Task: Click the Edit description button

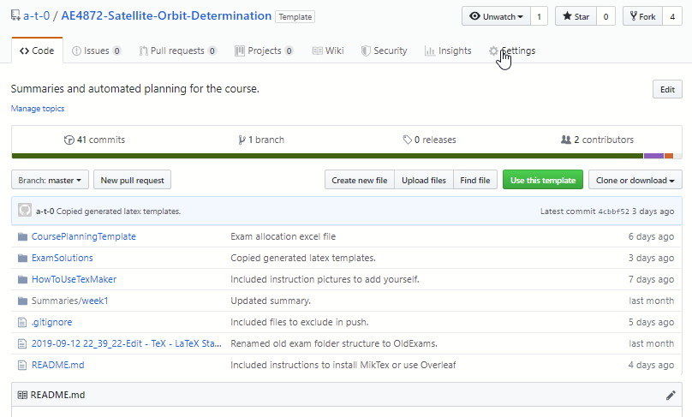Action: point(667,89)
